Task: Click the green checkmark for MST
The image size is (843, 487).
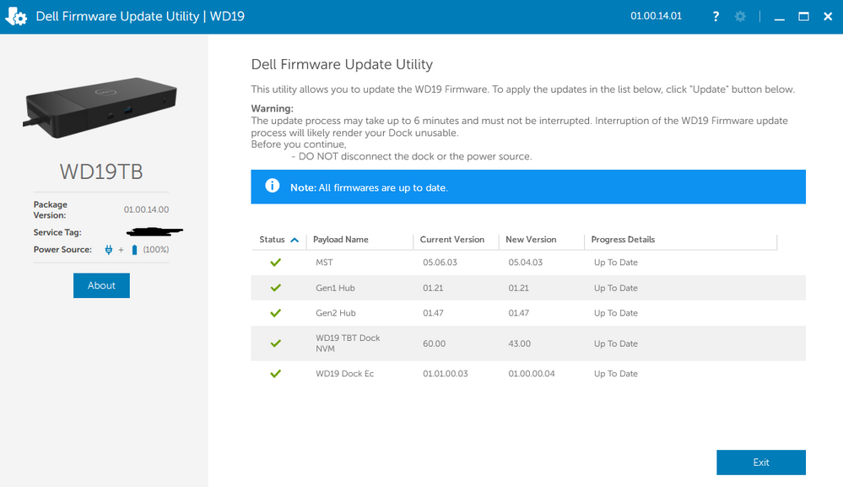Action: point(275,262)
